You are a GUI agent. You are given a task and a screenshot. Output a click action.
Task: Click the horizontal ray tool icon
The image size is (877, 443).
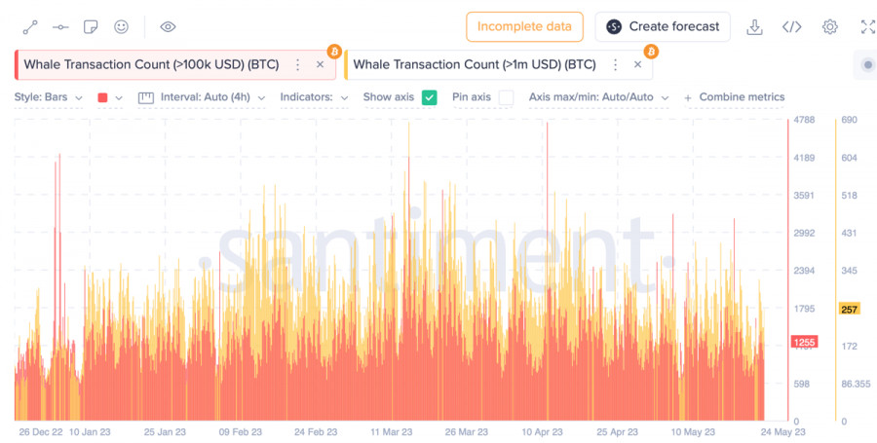(x=60, y=27)
